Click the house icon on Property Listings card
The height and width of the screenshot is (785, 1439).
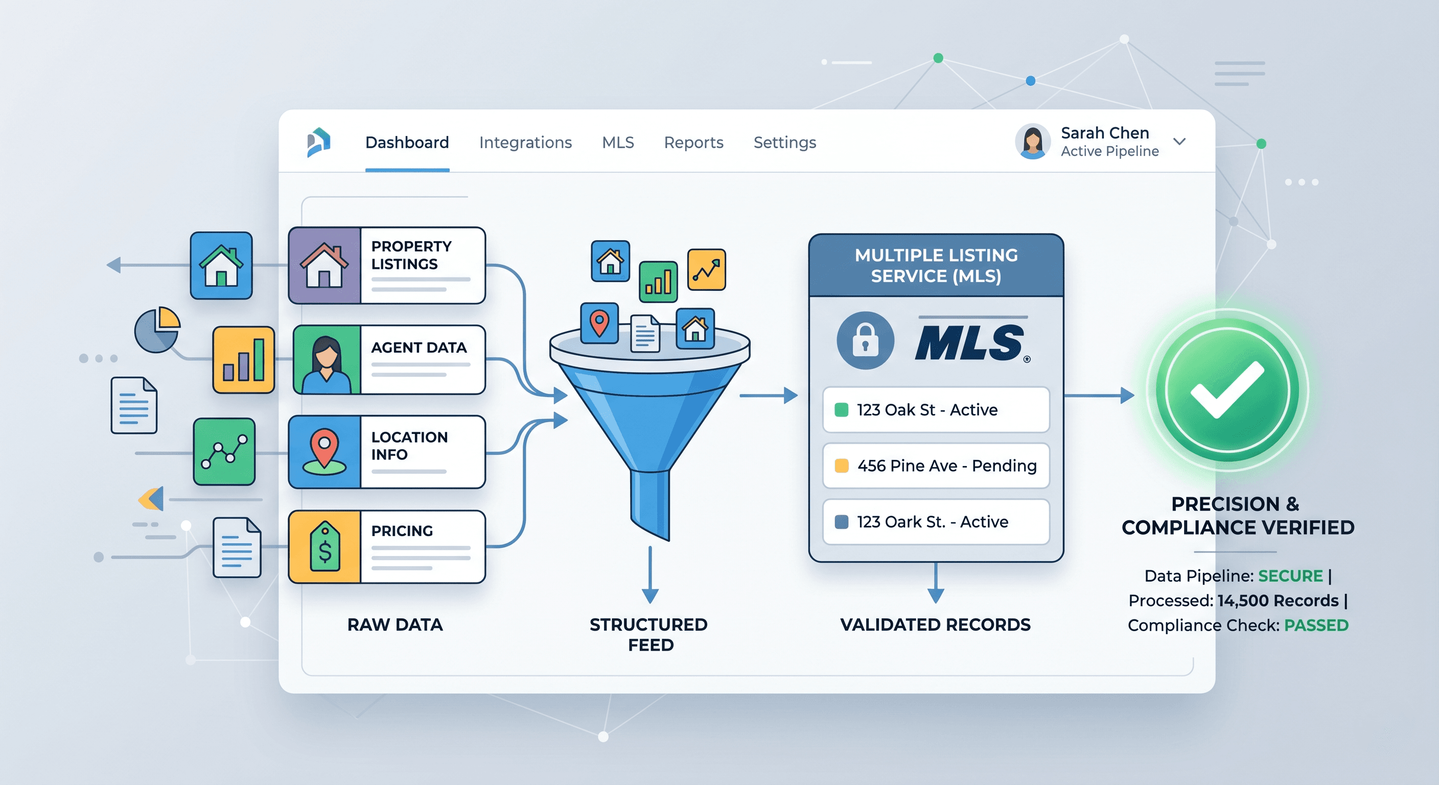pyautogui.click(x=324, y=265)
